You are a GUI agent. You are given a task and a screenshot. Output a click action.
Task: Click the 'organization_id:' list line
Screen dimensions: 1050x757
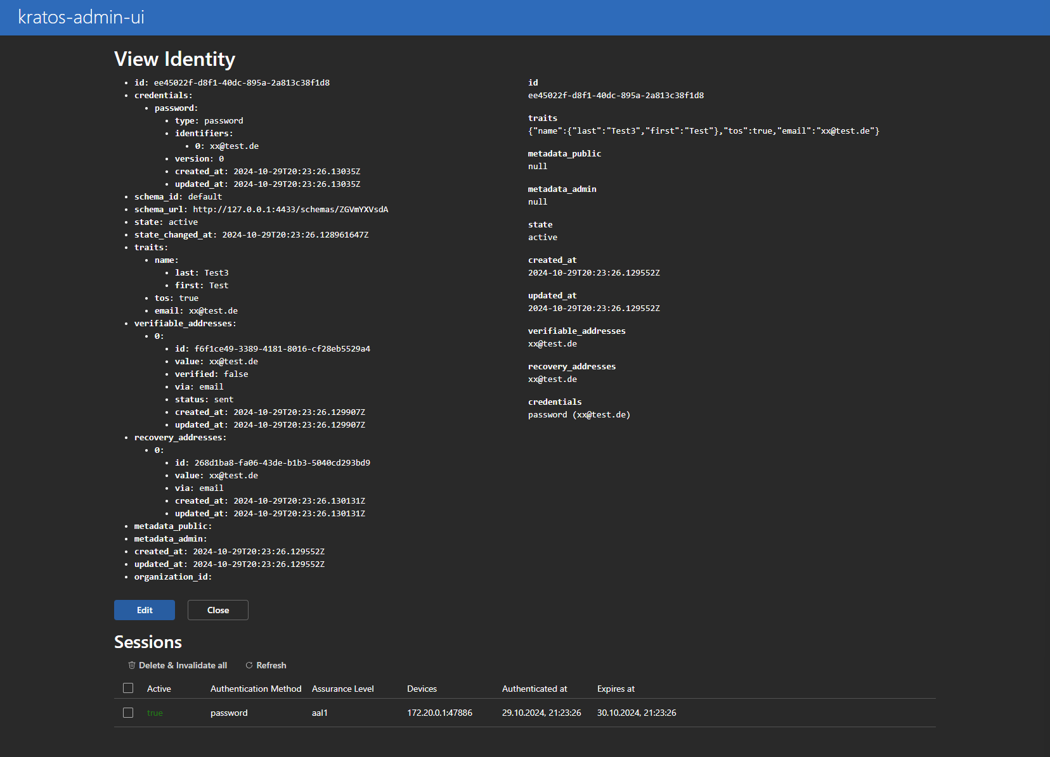(173, 577)
